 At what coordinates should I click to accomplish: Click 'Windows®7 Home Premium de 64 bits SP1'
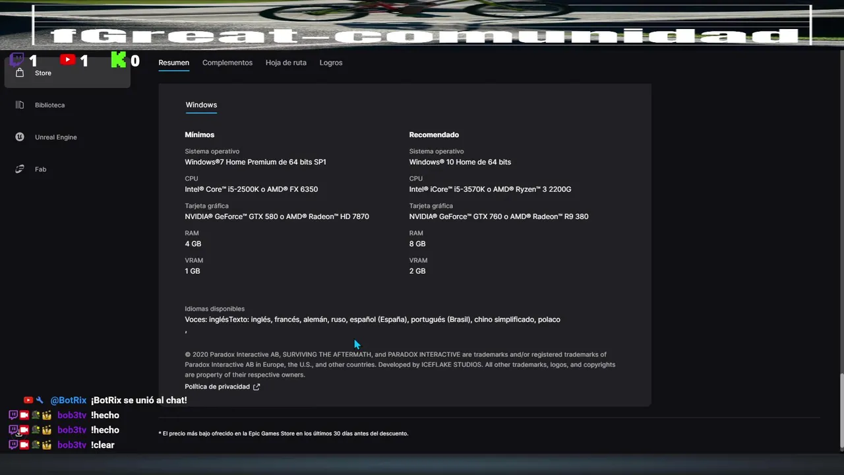click(x=255, y=162)
